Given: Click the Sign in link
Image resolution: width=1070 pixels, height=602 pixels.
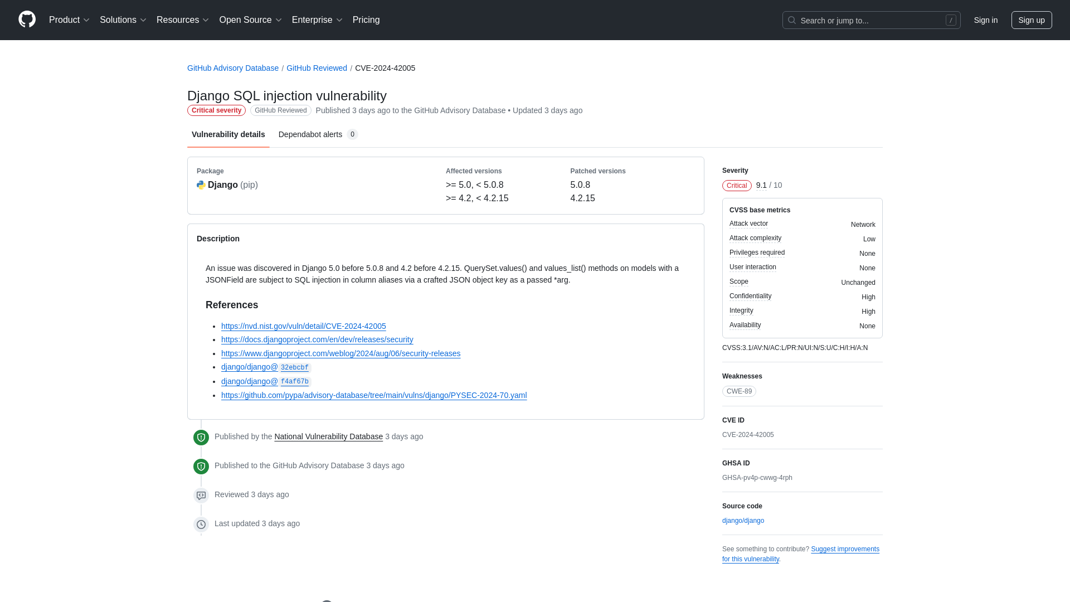Looking at the screenshot, I should tap(985, 20).
